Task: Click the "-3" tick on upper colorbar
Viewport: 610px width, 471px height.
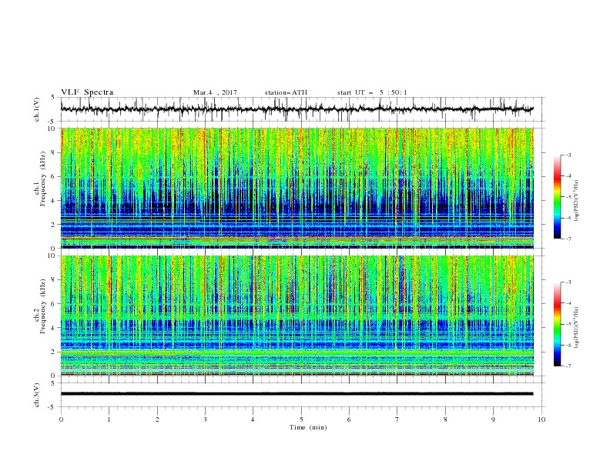Action: click(x=568, y=155)
